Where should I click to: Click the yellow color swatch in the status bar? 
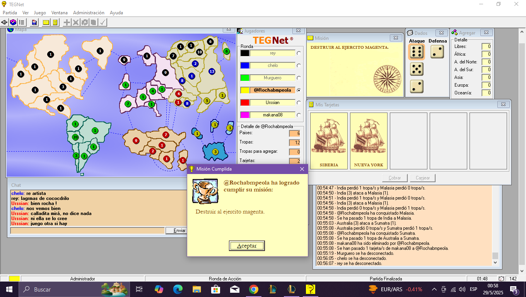(x=14, y=278)
